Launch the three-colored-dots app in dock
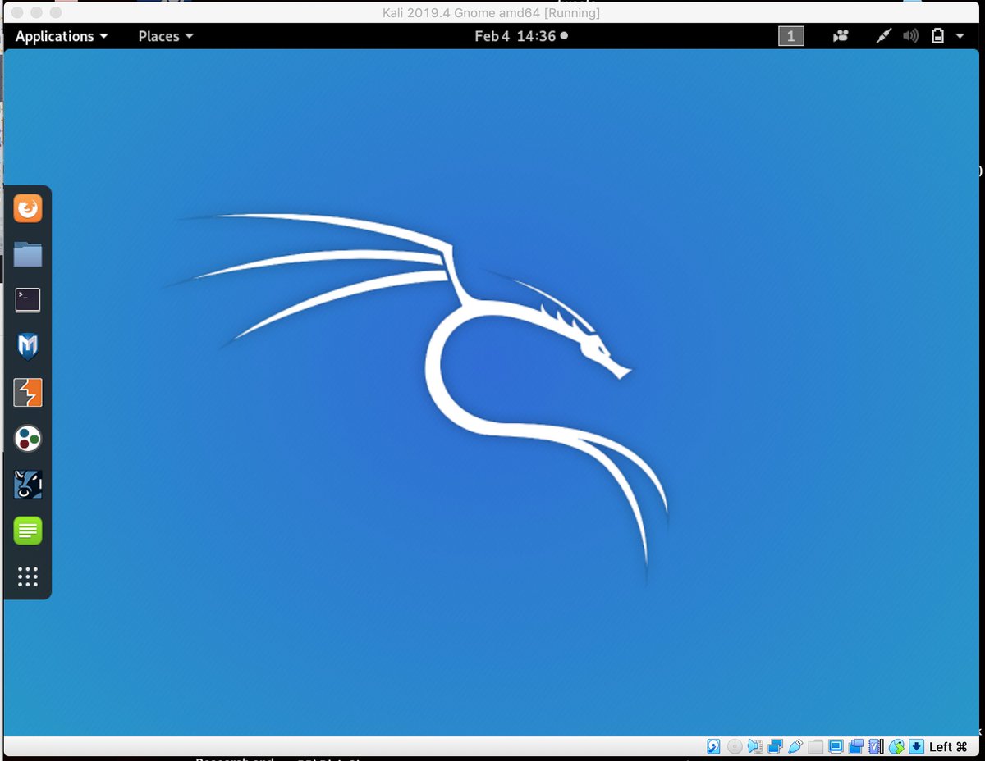This screenshot has height=761, width=985. [x=28, y=439]
